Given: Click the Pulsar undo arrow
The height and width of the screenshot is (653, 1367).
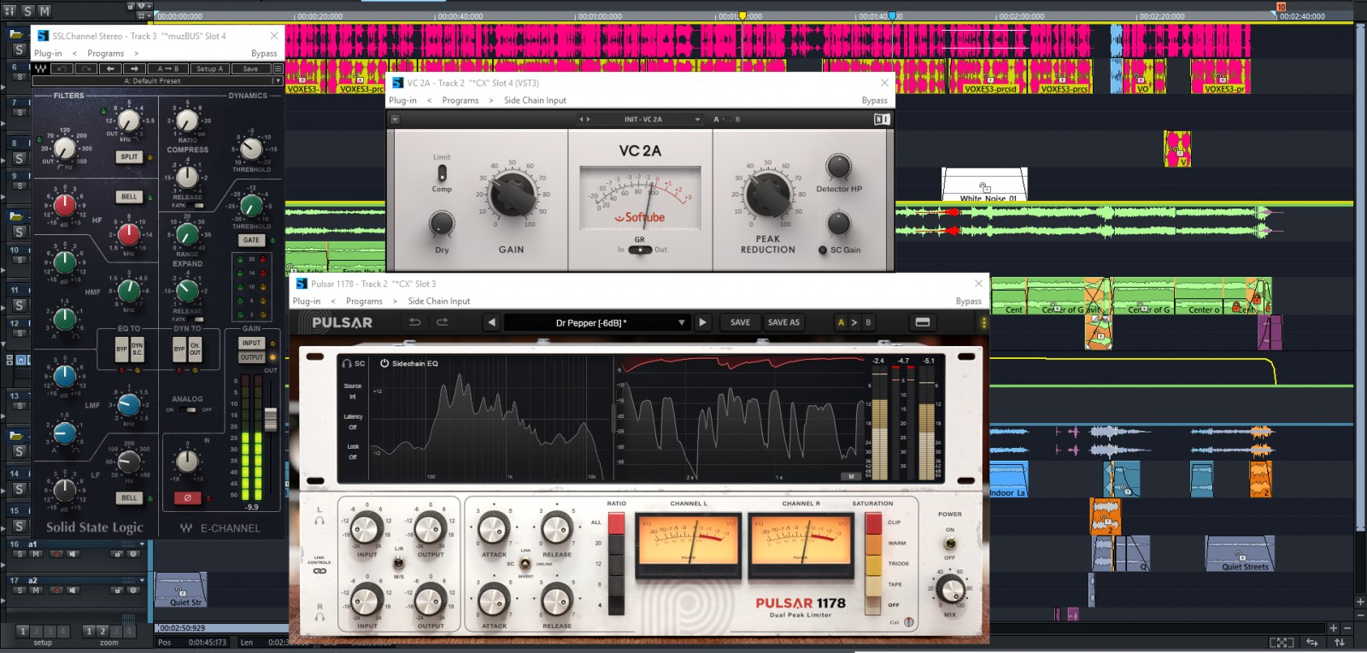Looking at the screenshot, I should click(x=415, y=322).
